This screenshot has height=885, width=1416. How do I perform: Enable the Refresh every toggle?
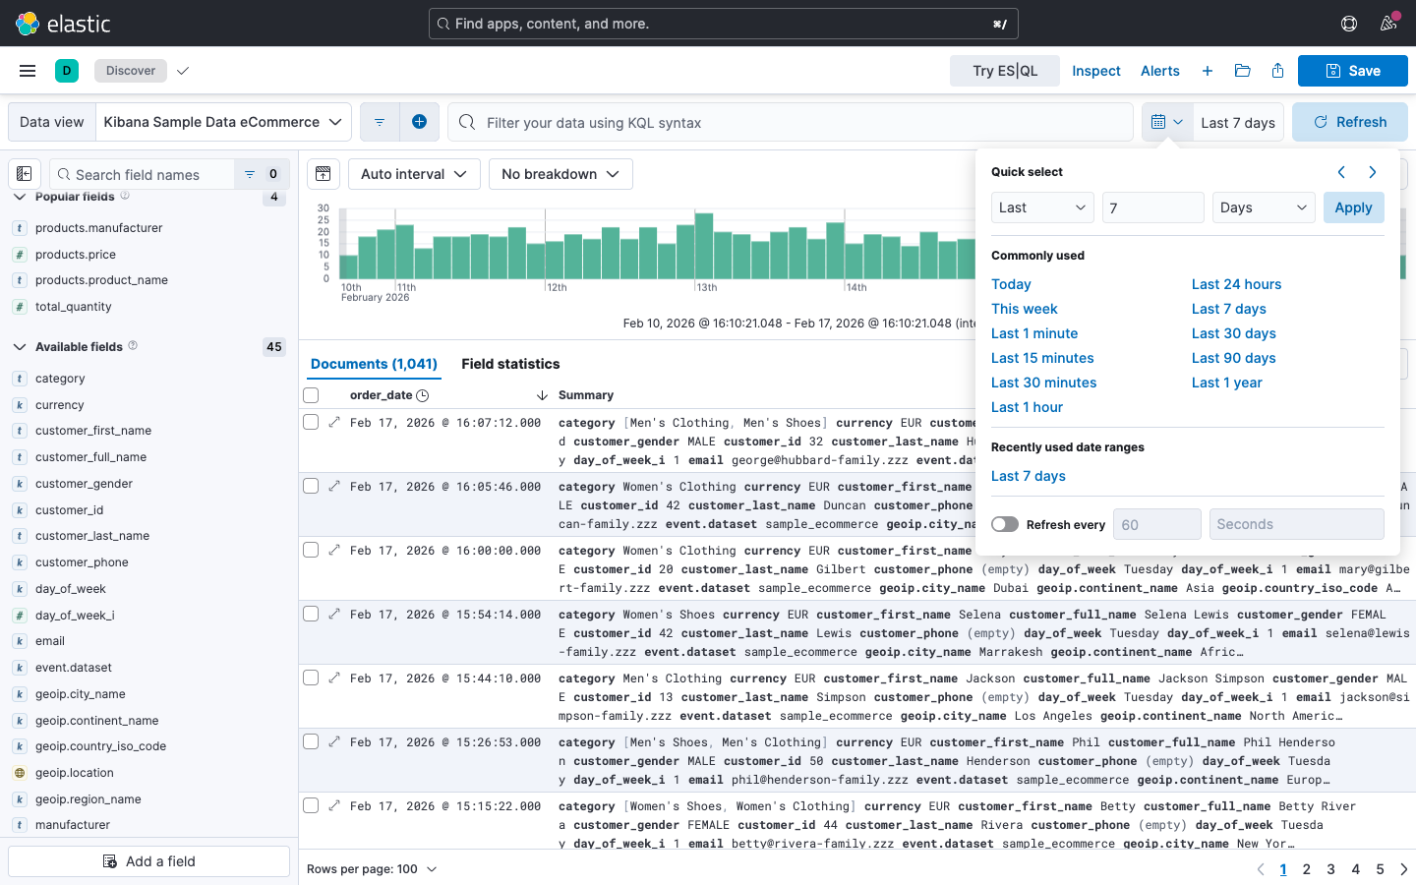click(1005, 524)
